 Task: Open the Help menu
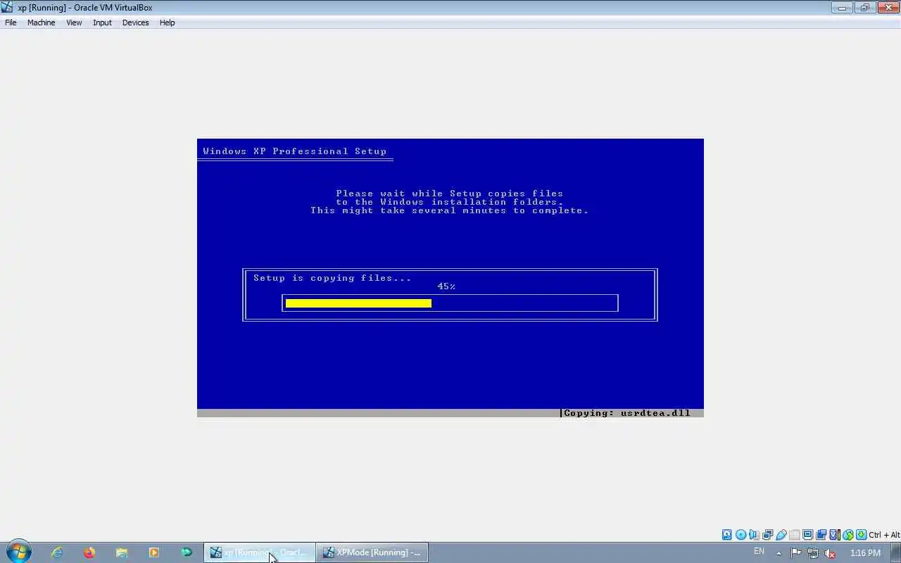[x=167, y=23]
